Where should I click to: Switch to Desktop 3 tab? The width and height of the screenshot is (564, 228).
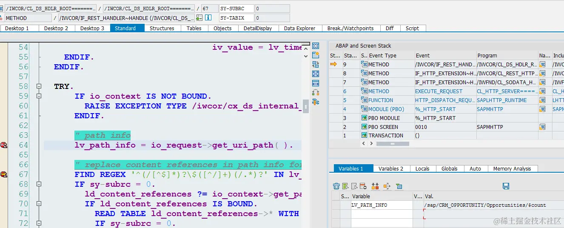click(92, 28)
